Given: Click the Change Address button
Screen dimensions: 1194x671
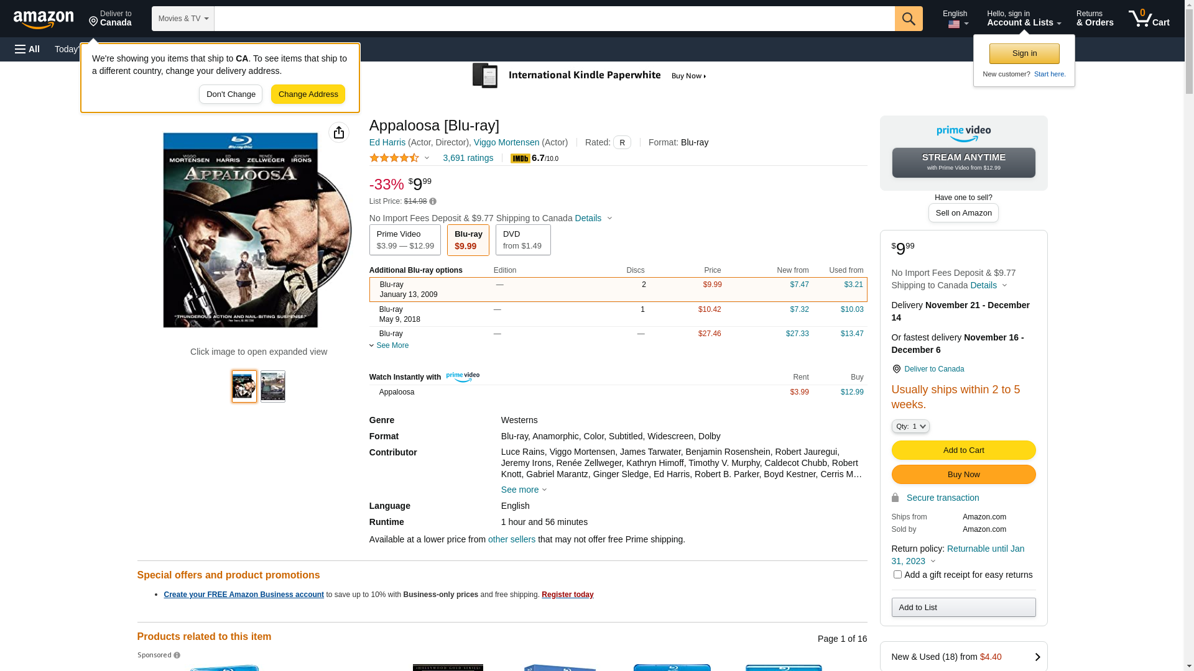Looking at the screenshot, I should (308, 94).
